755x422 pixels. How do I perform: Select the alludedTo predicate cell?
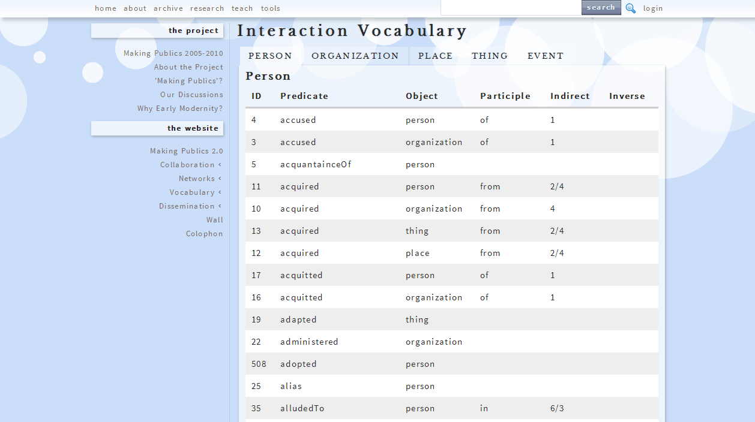pyautogui.click(x=302, y=408)
